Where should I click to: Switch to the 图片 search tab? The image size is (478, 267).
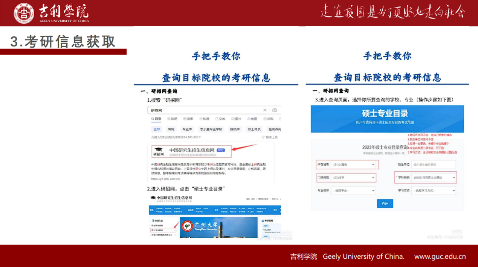(236, 119)
